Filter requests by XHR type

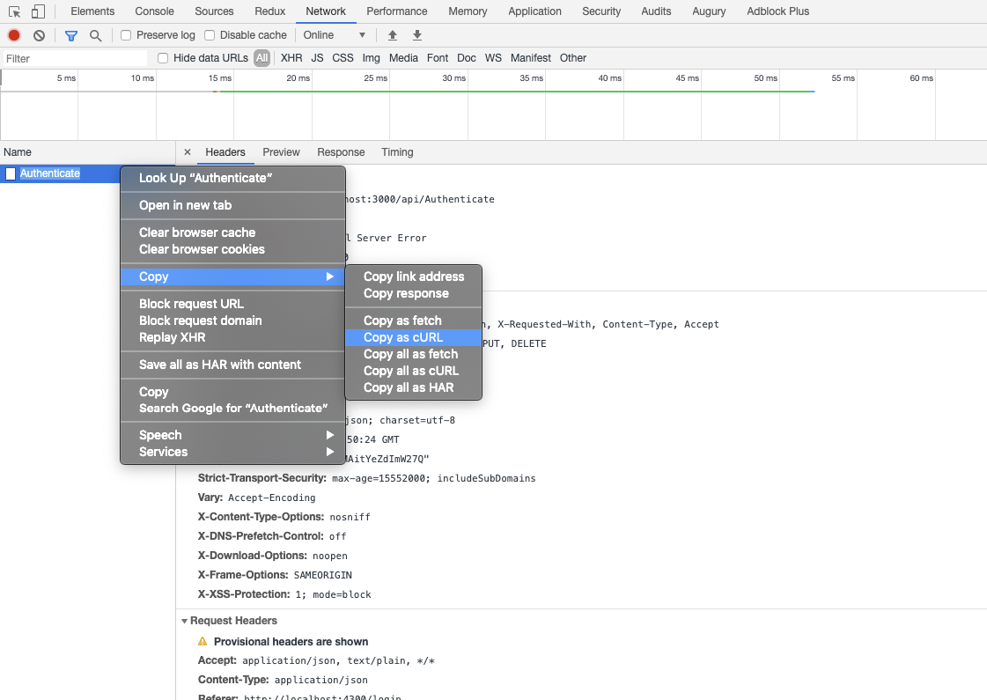tap(291, 57)
